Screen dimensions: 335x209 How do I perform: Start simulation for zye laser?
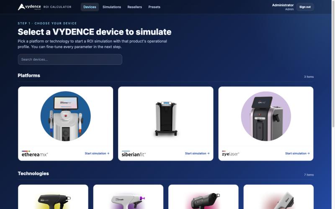point(297,153)
